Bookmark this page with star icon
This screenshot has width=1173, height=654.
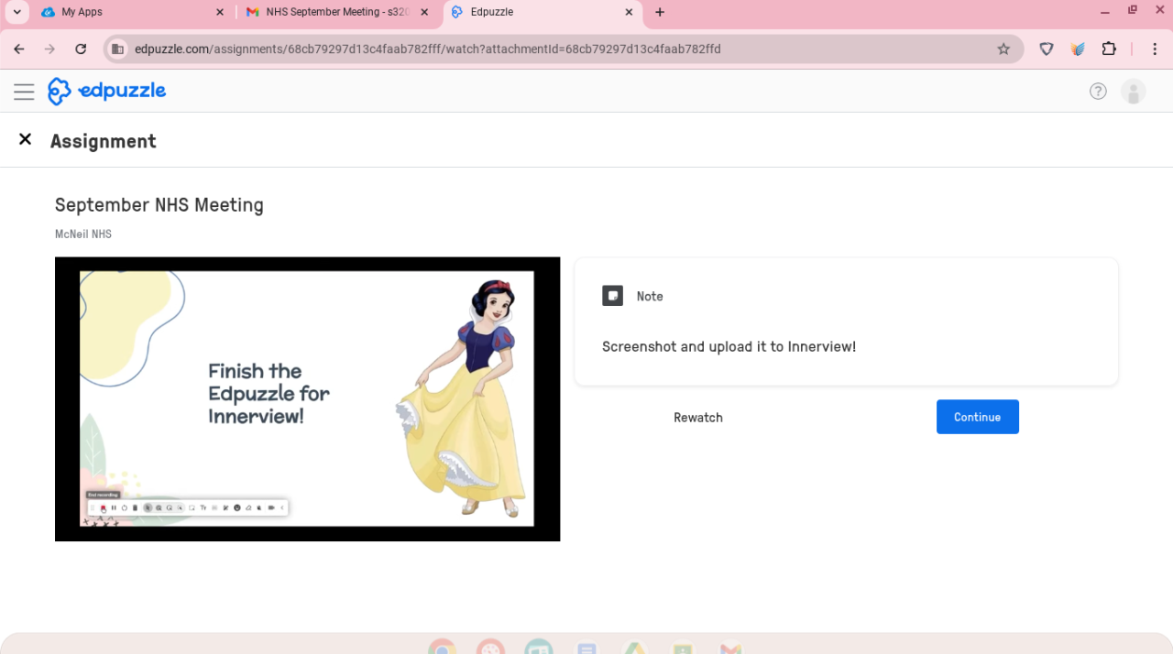click(x=1003, y=49)
